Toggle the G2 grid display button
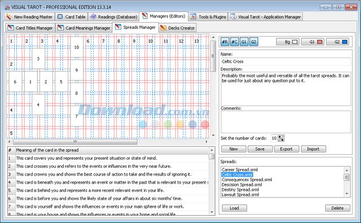 (x=253, y=42)
